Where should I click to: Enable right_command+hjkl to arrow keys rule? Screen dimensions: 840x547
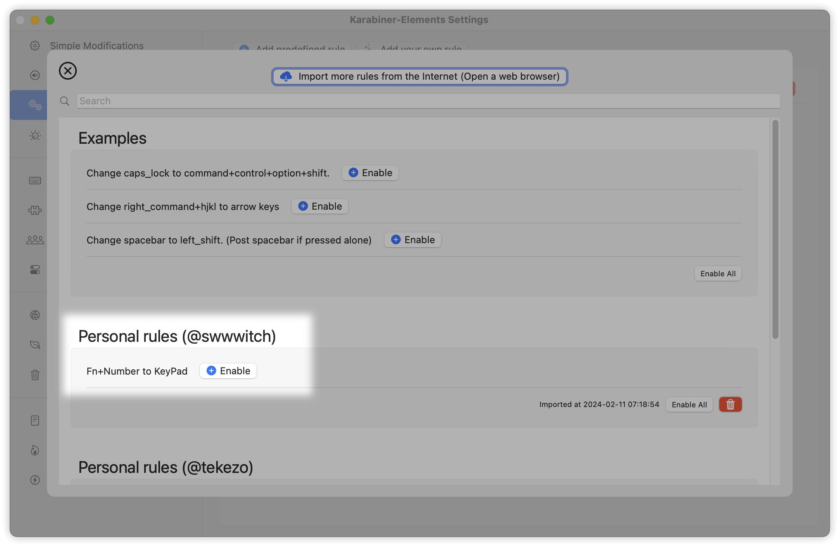[320, 206]
